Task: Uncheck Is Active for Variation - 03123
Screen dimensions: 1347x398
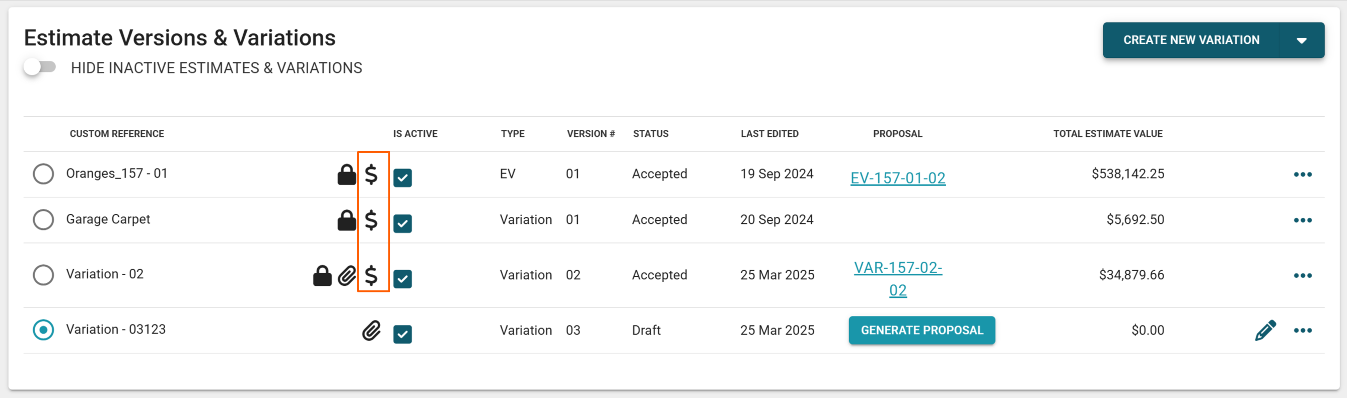Action: (x=402, y=334)
